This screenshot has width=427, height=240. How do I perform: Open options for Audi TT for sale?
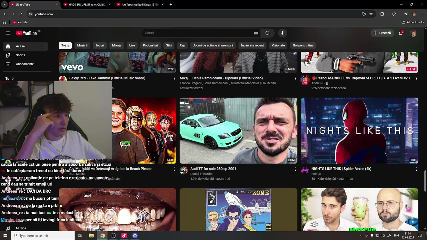coord(295,169)
